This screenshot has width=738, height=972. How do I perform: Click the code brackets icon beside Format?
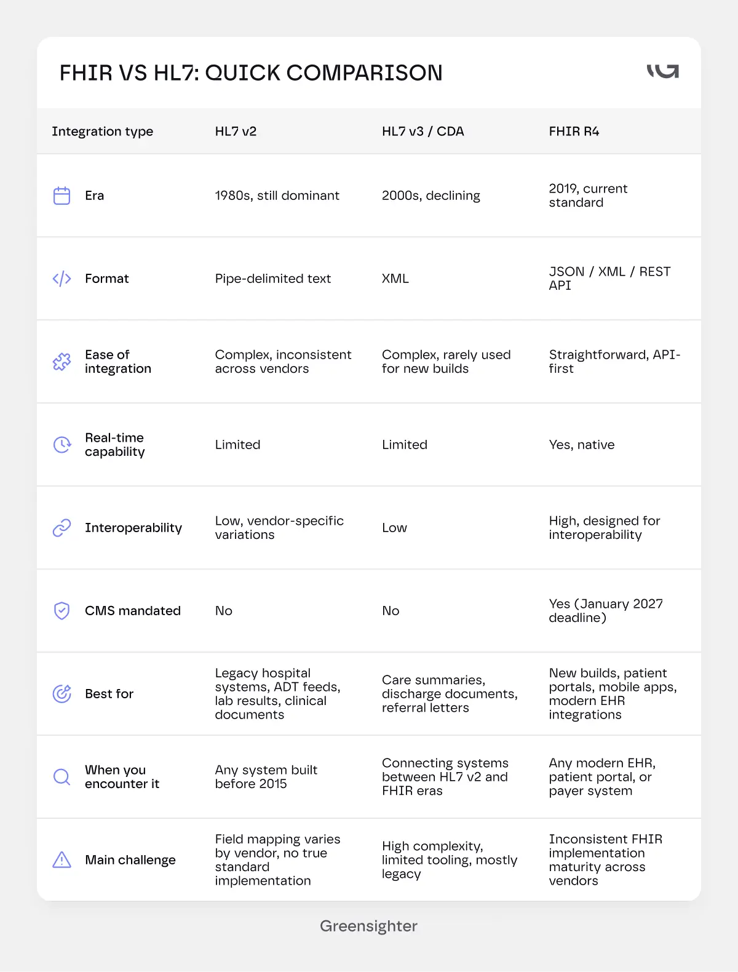(x=62, y=279)
